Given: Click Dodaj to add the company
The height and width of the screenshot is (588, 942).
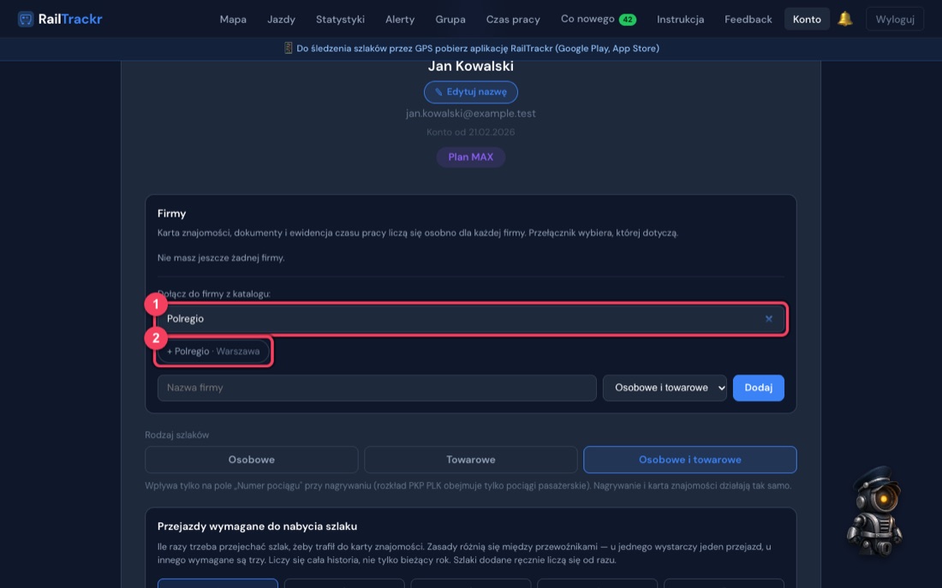Looking at the screenshot, I should [758, 388].
